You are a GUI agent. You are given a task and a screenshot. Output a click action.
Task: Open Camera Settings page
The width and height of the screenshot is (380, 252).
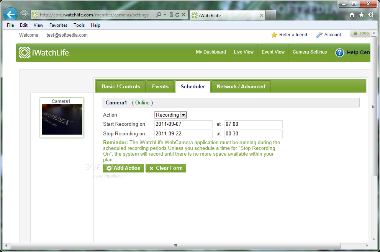click(x=310, y=52)
